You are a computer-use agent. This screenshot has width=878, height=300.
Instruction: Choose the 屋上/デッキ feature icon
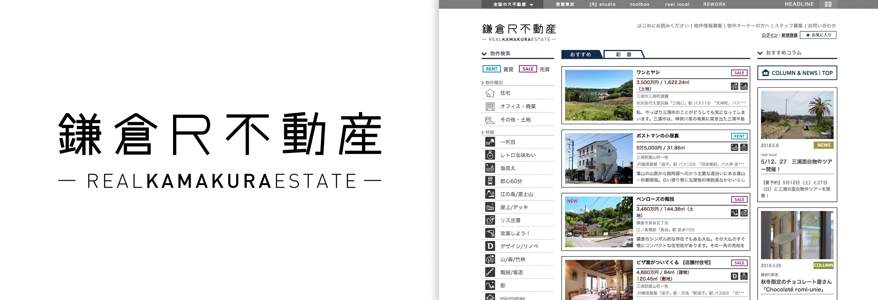[490, 207]
